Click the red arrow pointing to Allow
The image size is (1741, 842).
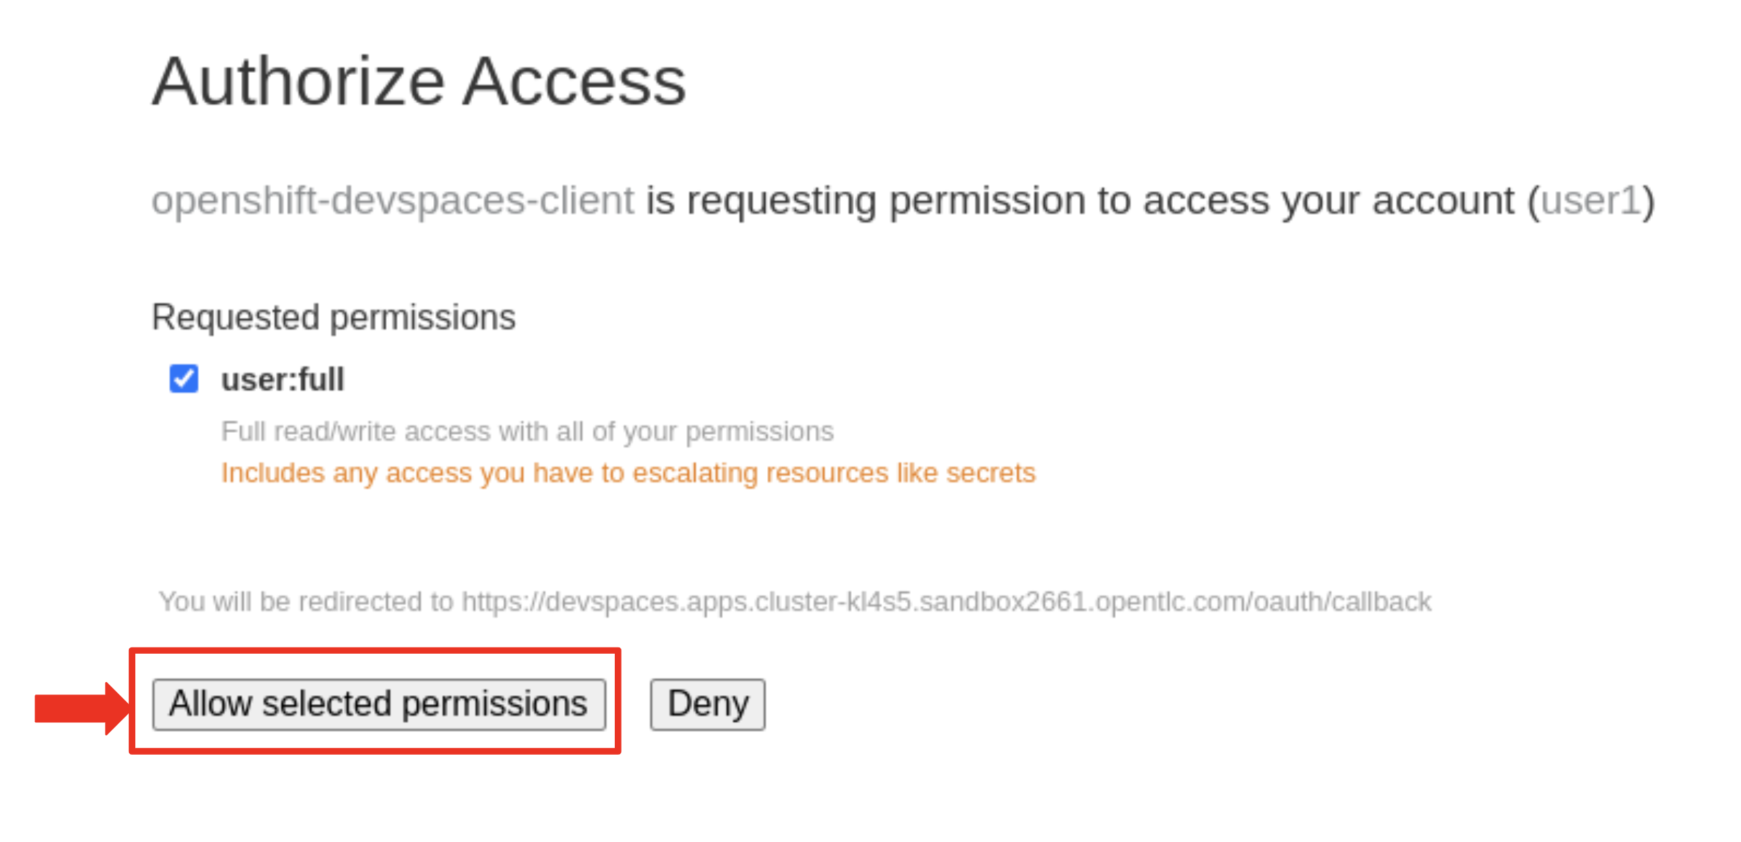tap(80, 708)
